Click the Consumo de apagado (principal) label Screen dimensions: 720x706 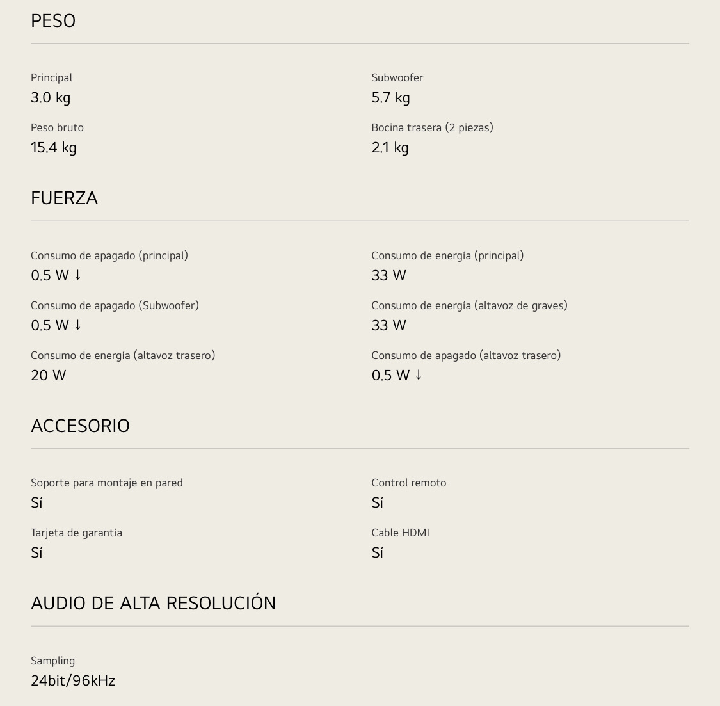coord(109,256)
